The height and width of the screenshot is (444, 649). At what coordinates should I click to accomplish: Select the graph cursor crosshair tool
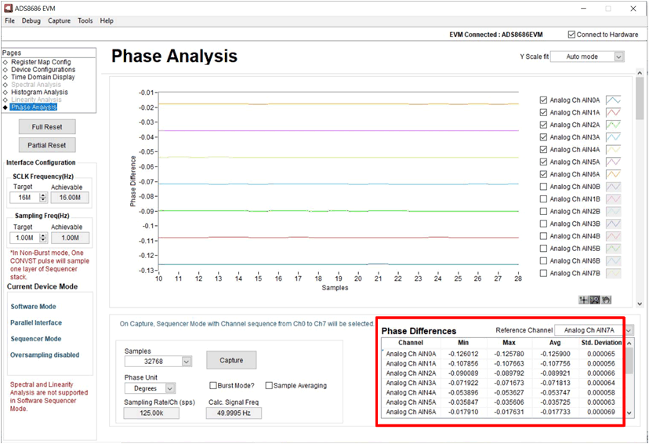click(x=584, y=300)
